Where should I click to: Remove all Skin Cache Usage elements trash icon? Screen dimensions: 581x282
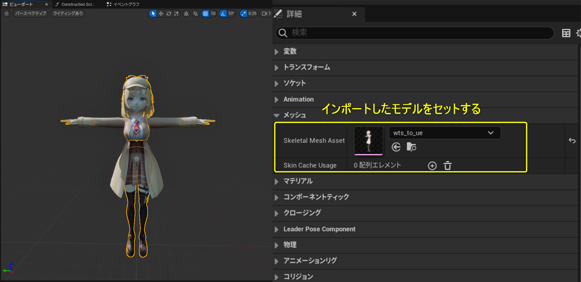click(448, 166)
